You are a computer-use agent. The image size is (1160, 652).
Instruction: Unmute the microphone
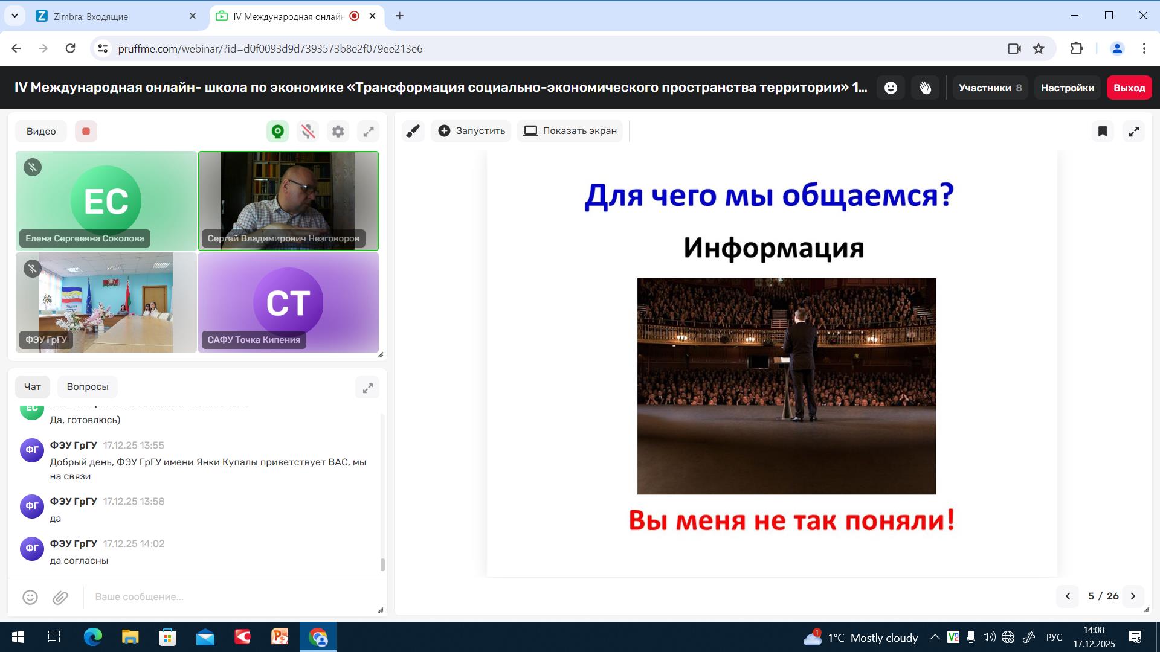pos(308,132)
